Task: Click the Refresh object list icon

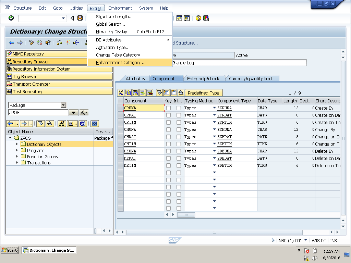Action: [82, 124]
